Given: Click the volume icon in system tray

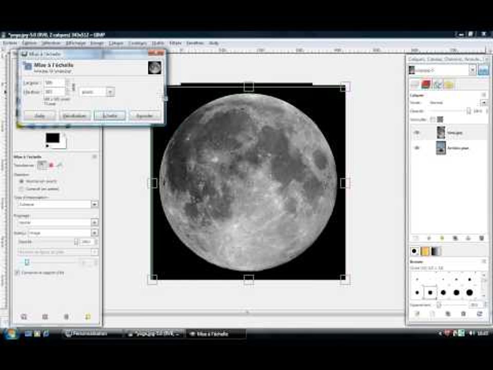Looking at the screenshot, I should coord(472,333).
